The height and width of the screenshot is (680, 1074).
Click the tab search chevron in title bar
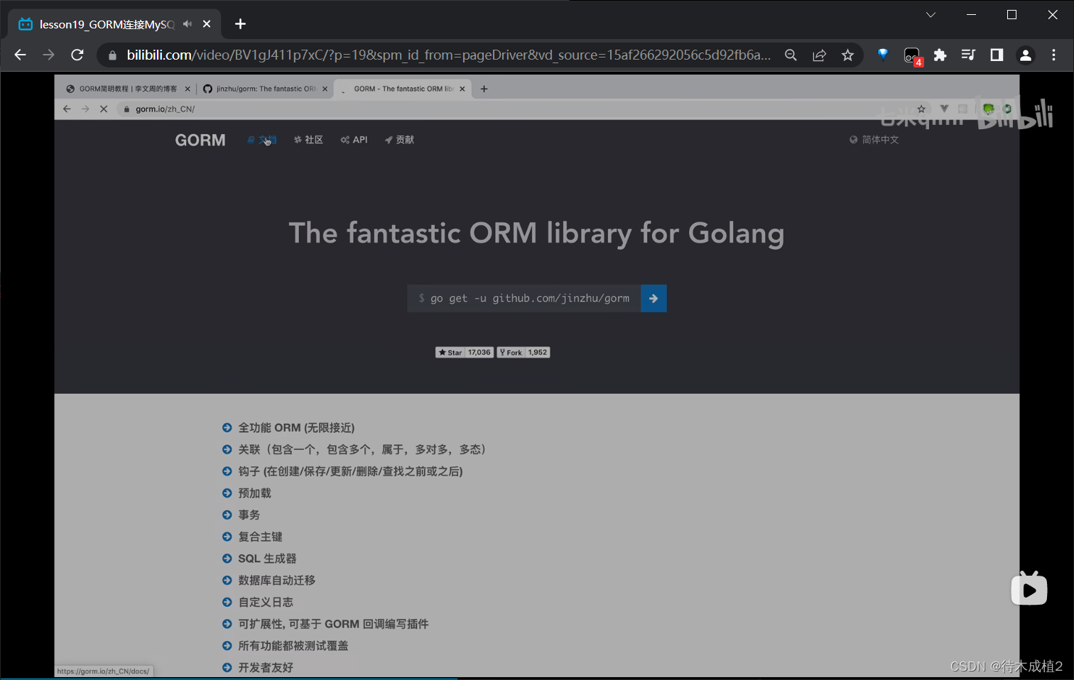coord(931,15)
